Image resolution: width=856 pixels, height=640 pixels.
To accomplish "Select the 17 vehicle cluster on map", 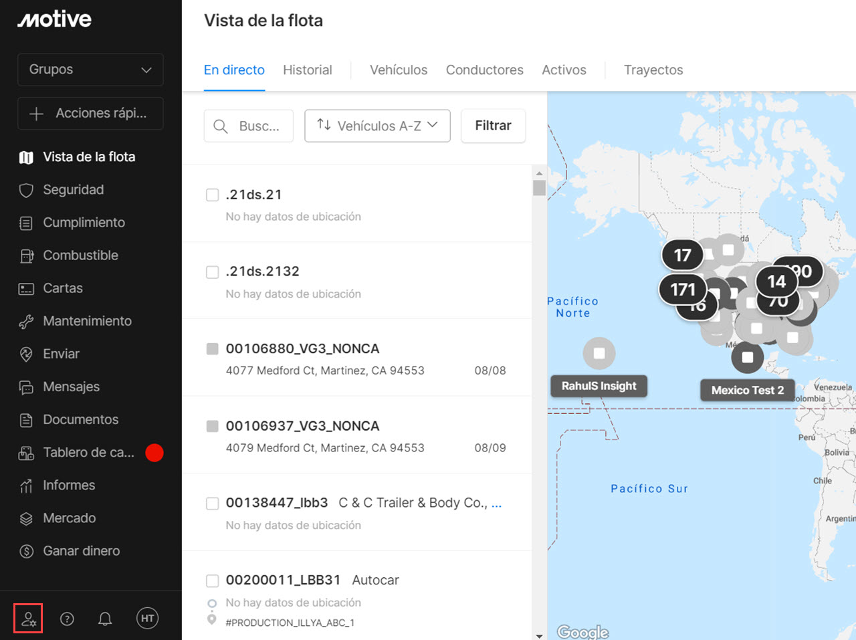I will tap(682, 255).
